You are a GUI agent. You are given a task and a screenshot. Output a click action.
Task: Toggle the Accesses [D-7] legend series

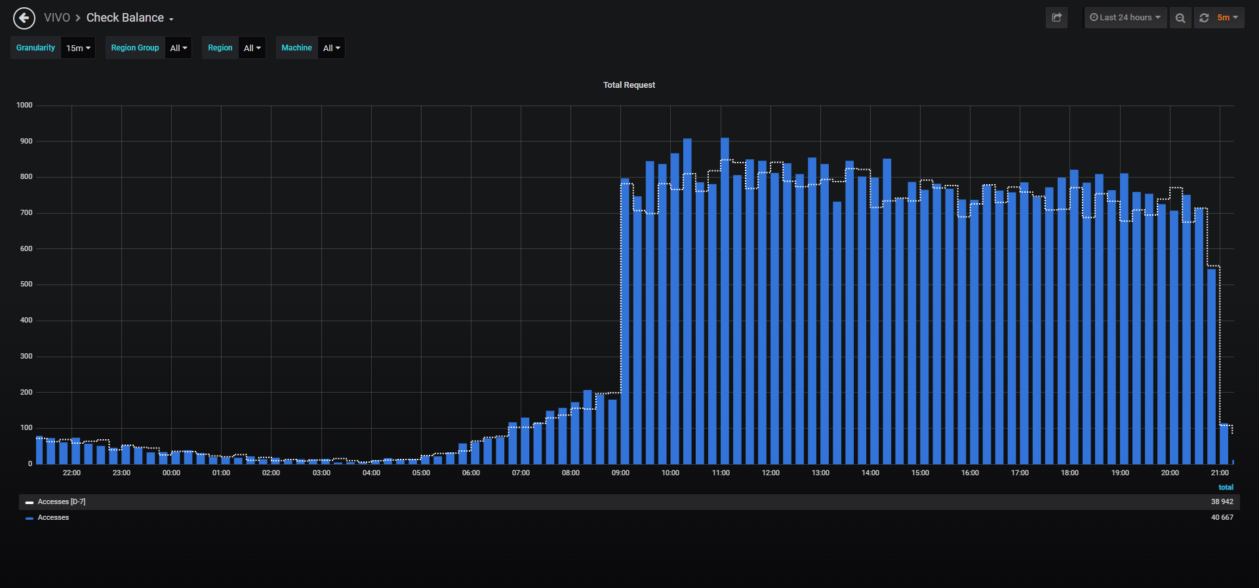(62, 502)
